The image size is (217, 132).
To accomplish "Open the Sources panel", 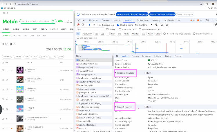I will coord(117,20).
